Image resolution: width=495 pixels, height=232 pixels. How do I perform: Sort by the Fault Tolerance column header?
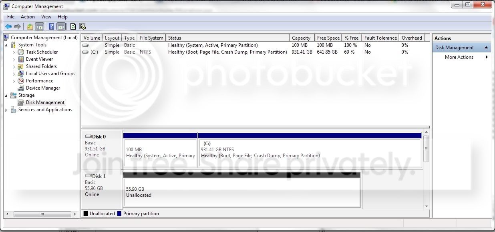[x=380, y=38]
